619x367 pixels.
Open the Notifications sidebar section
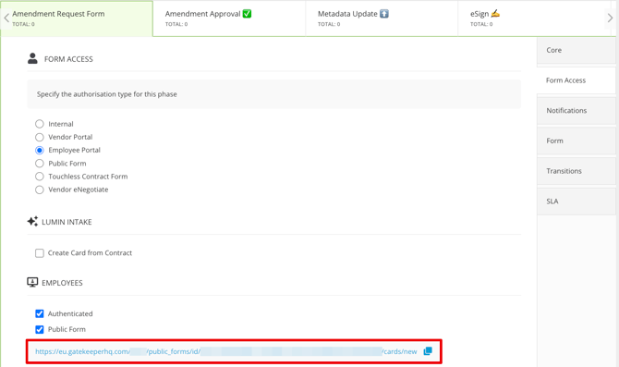click(x=576, y=111)
